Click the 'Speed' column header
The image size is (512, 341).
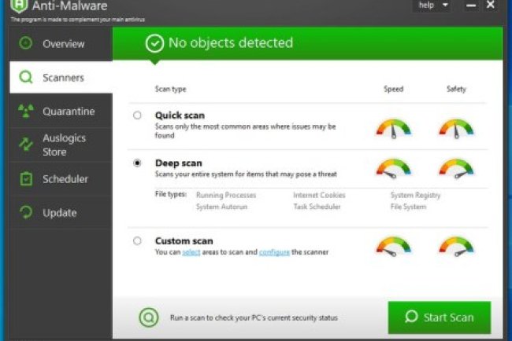pyautogui.click(x=394, y=89)
